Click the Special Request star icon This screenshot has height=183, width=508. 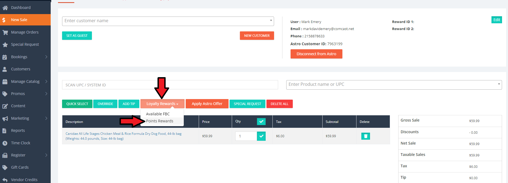(5, 45)
